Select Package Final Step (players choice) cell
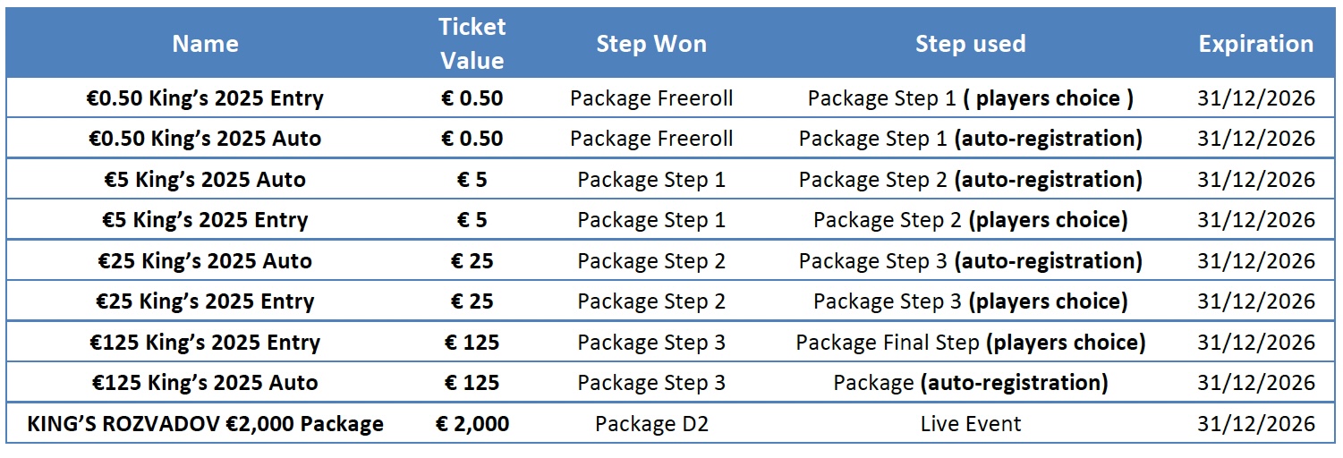Viewport: 1343px width, 458px height. pos(970,343)
